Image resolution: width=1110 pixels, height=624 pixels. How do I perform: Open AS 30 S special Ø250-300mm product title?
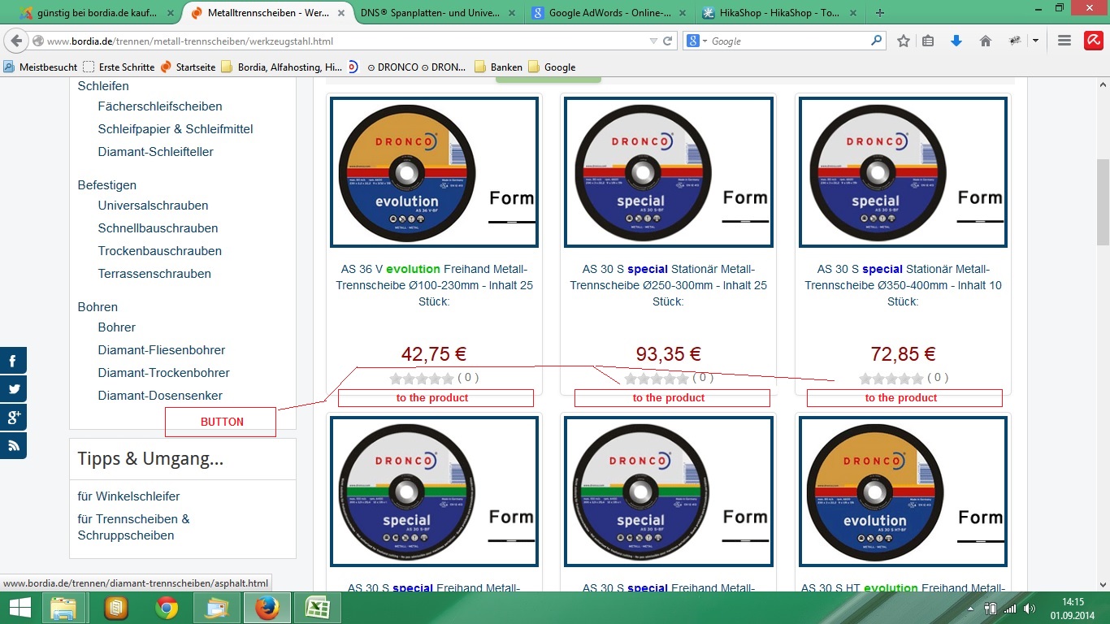coord(668,285)
